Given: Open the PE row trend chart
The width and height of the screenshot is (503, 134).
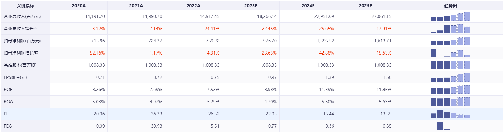Looking at the screenshot, I should [x=450, y=114].
